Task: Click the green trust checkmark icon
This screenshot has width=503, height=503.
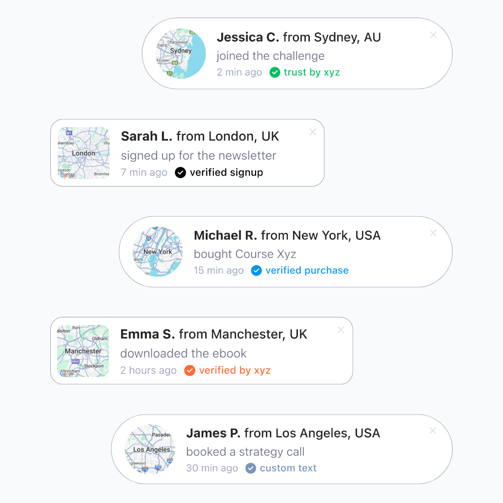Action: [x=275, y=72]
